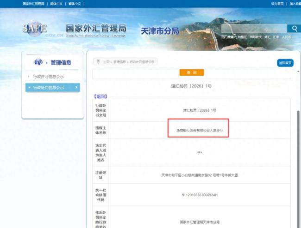Screen dimensions: 301x228
Task: Click the magnifier search icon in header
Action: pos(294,29)
